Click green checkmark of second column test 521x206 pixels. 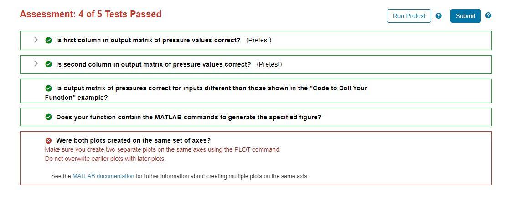pyautogui.click(x=48, y=64)
